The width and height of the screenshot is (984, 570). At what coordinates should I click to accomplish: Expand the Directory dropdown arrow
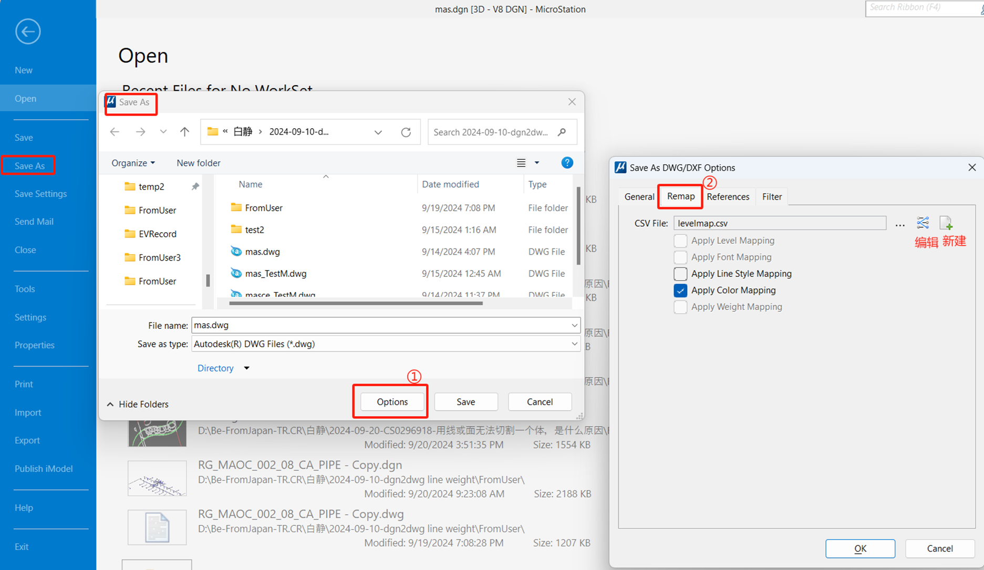(247, 368)
